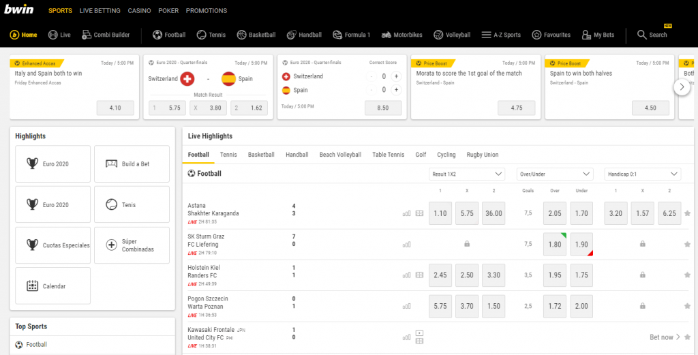Select 4.75 Morata first goal boost
The image size is (698, 355).
517,108
